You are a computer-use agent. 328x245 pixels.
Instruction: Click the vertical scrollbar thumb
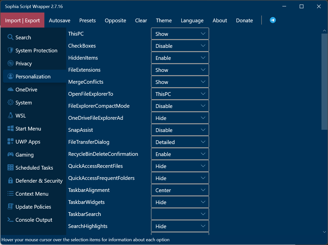click(324, 81)
